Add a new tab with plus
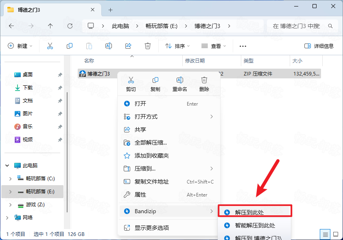343x240 pixels. click(111, 10)
